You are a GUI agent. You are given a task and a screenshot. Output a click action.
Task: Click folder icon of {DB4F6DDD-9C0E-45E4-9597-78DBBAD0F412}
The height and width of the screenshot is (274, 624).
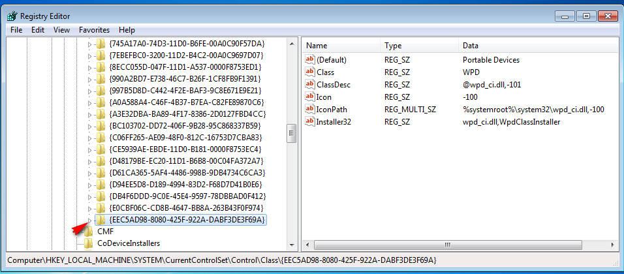[101, 196]
